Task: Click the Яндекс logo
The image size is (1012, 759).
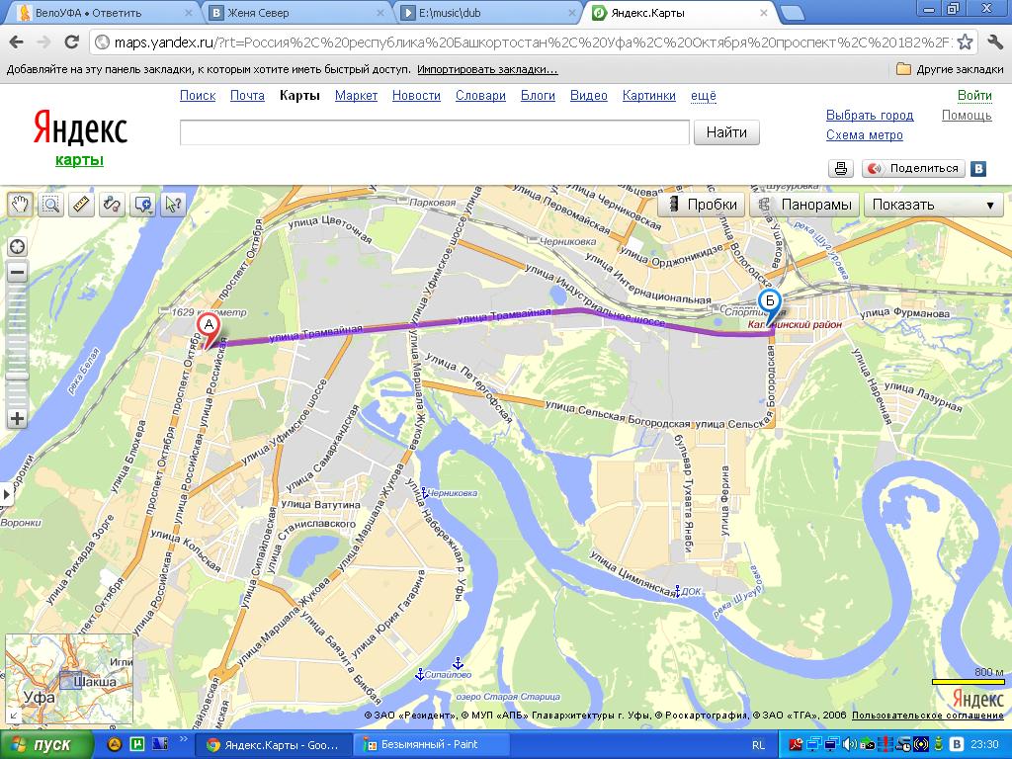Action: point(80,127)
